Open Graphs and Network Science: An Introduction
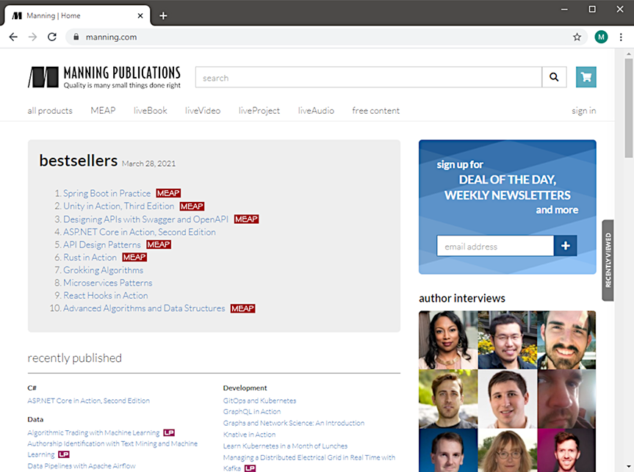This screenshot has width=634, height=472. point(294,423)
